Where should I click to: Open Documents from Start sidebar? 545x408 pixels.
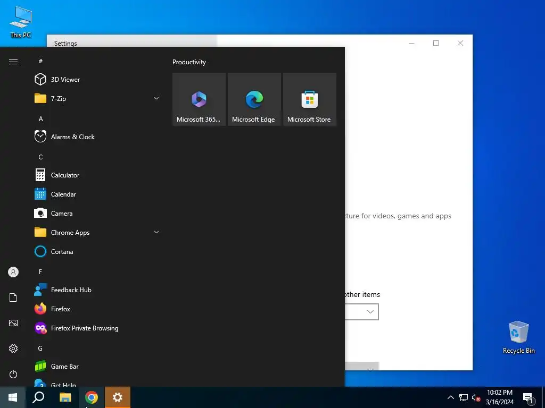(13, 297)
